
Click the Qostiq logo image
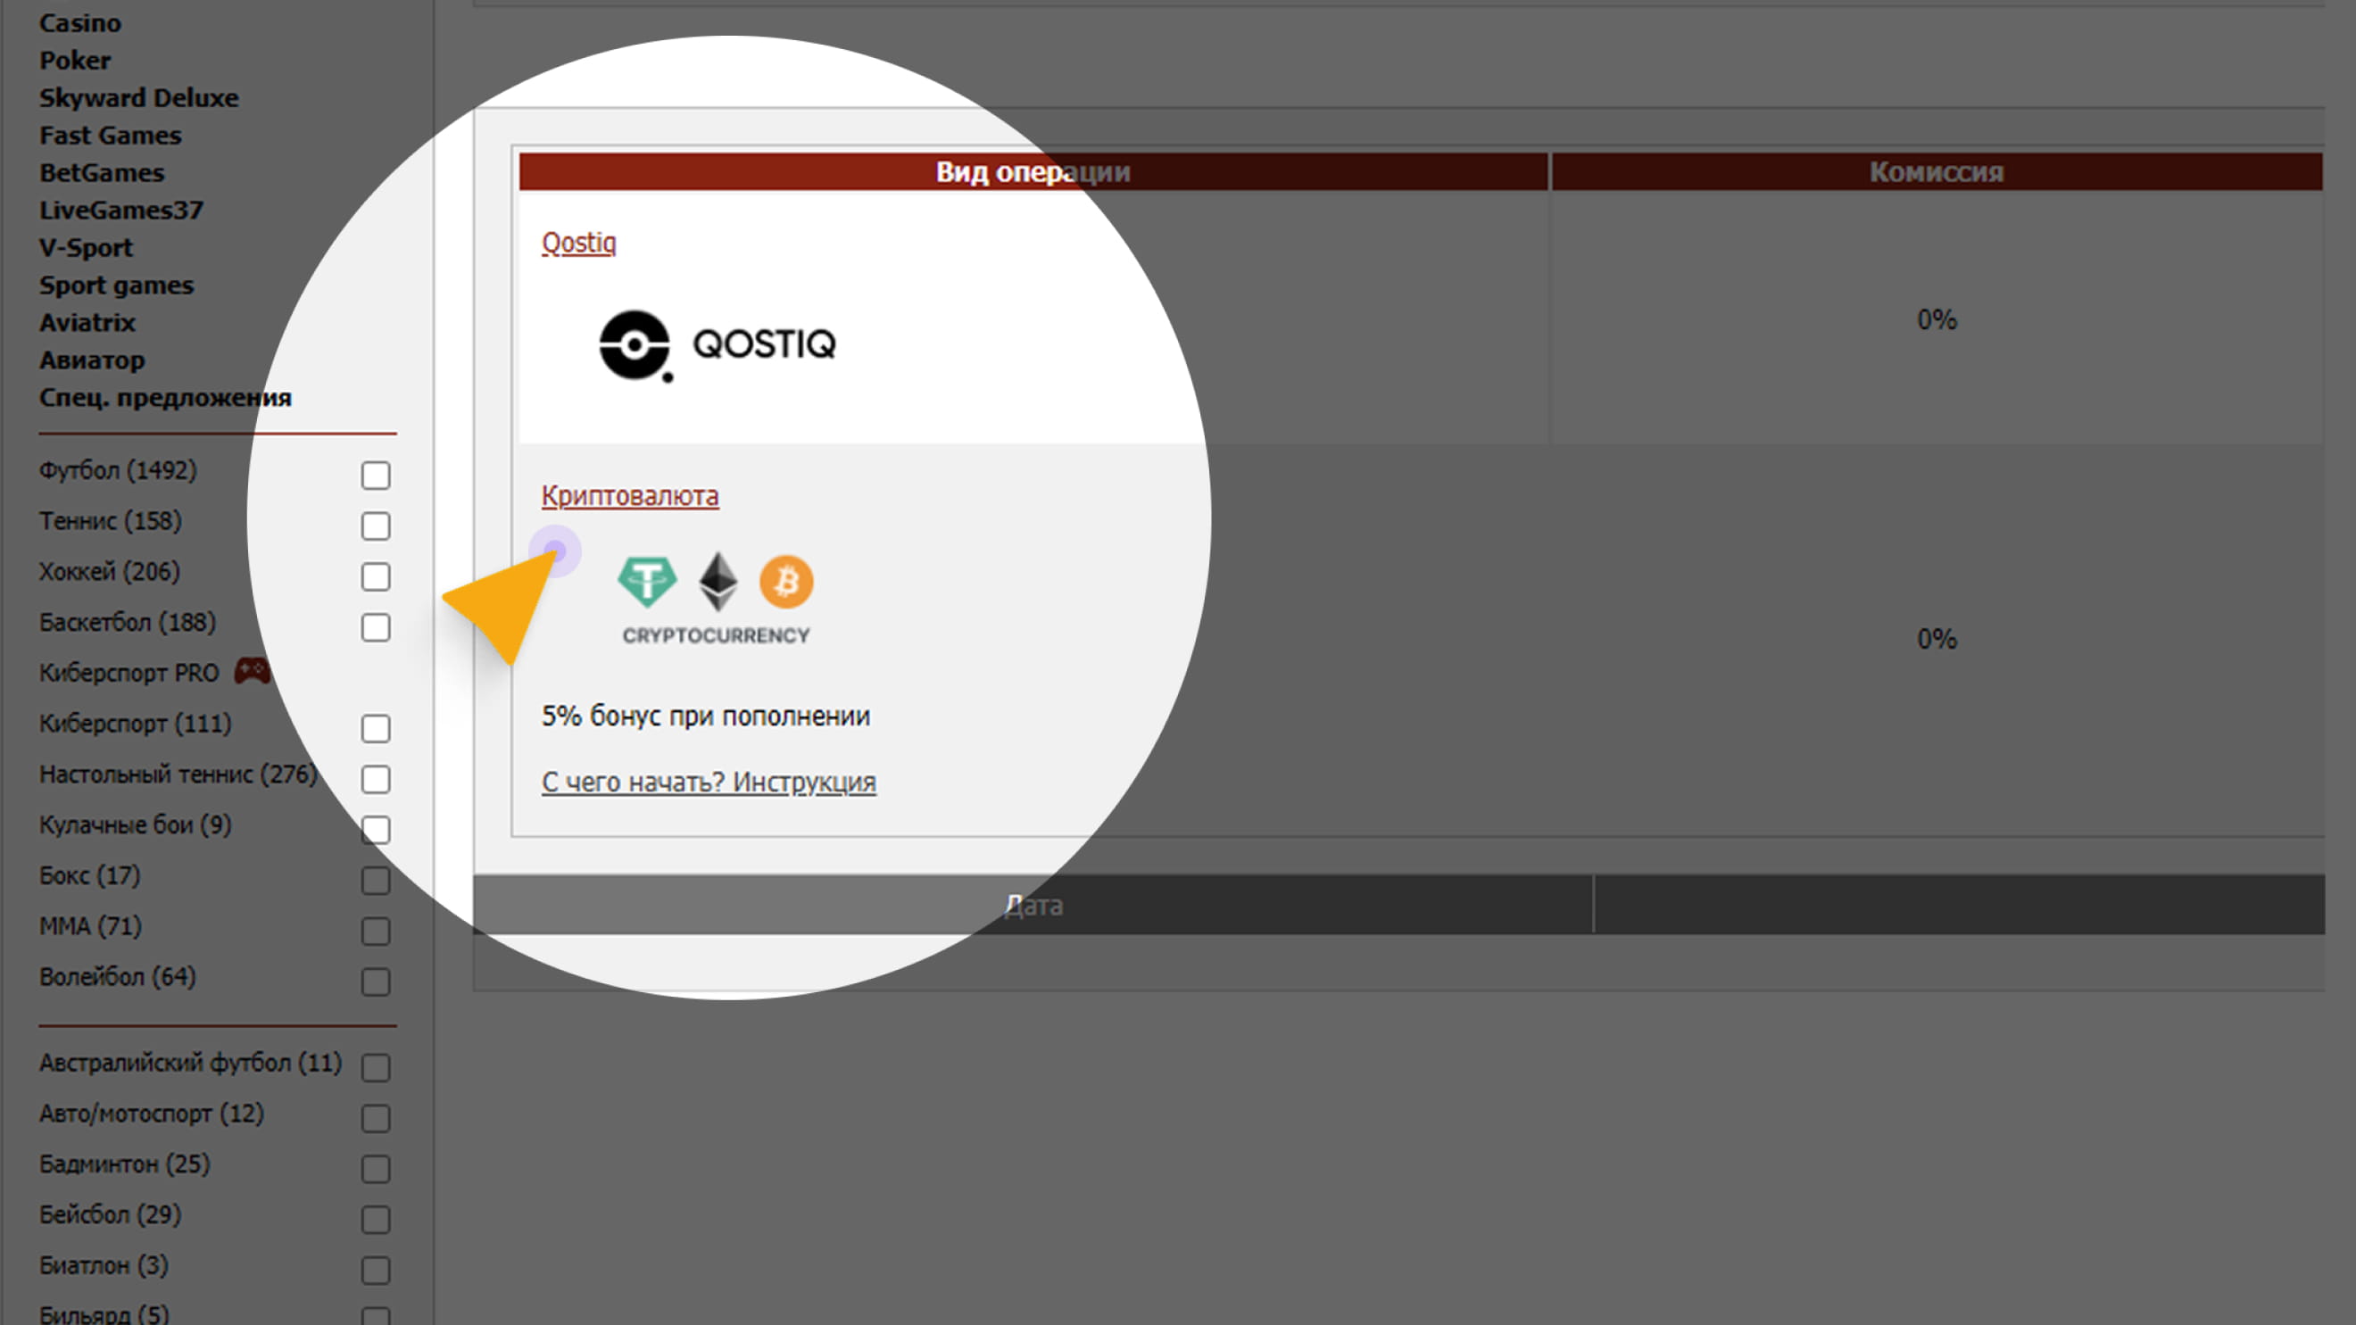[717, 344]
